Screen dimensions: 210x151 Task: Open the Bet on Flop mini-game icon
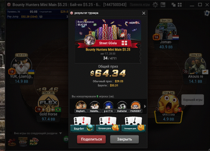pos(34,142)
